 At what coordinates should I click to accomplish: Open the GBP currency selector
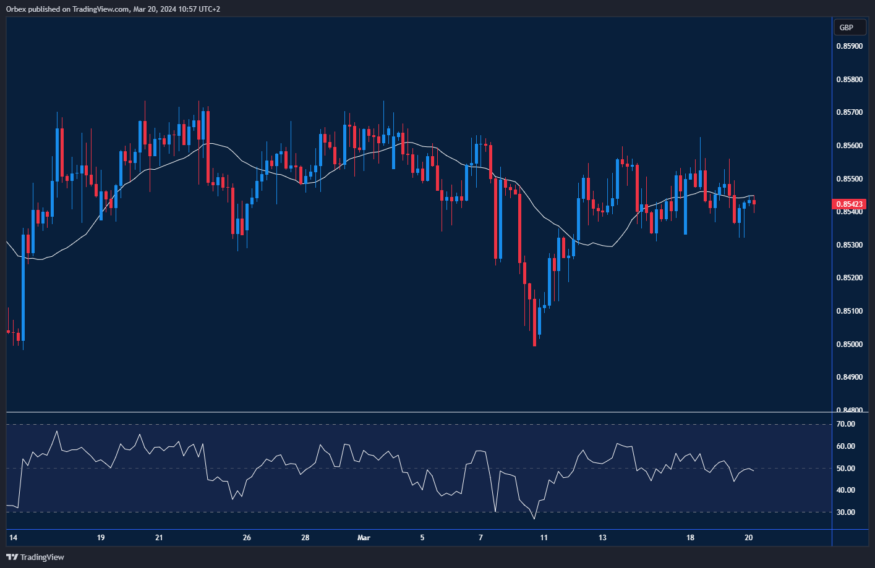[846, 27]
